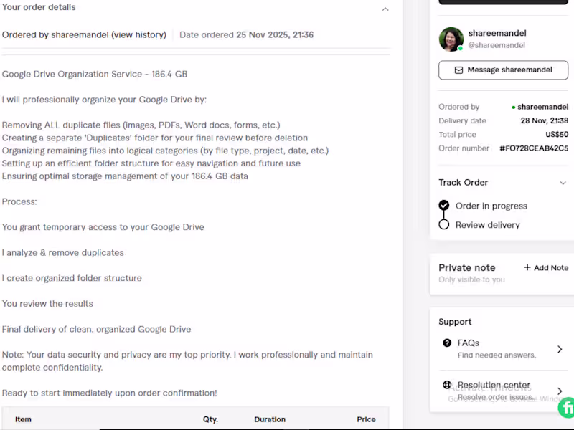Collapse the Your order details section
The width and height of the screenshot is (574, 430).
(x=385, y=9)
